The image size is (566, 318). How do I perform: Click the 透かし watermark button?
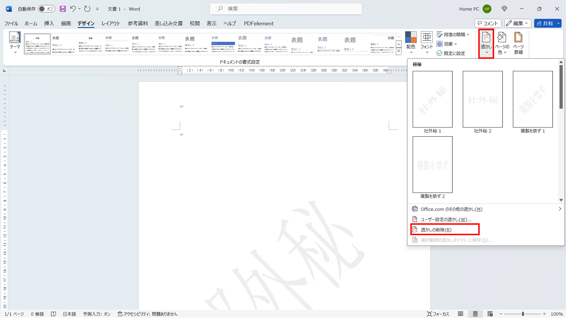486,43
